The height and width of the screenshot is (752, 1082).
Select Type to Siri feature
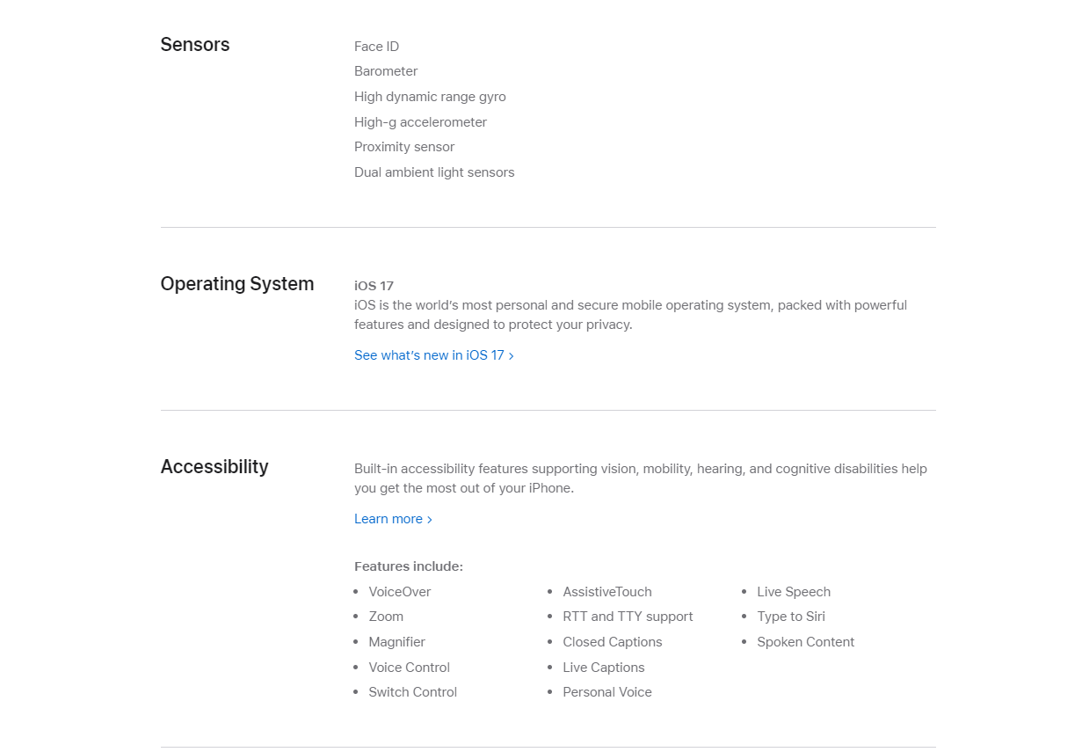pos(791,617)
